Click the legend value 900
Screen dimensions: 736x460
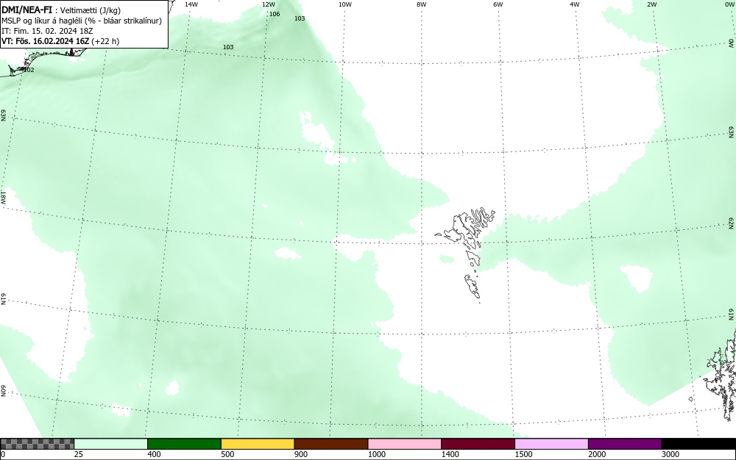click(x=301, y=454)
